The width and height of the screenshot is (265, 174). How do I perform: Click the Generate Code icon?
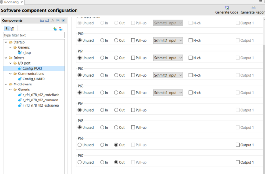pyautogui.click(x=227, y=8)
